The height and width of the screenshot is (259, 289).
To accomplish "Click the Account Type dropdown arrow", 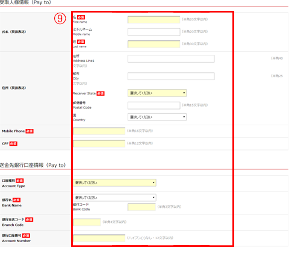I will click(154, 183).
